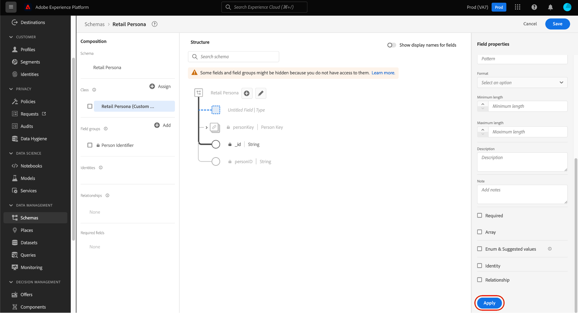Click the info icon beside Enum & Suggested values
The height and width of the screenshot is (313, 578).
550,249
